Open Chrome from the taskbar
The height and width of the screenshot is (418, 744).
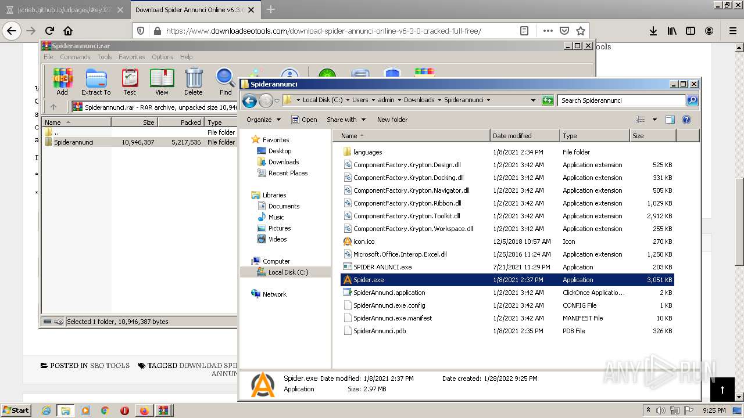(x=105, y=410)
